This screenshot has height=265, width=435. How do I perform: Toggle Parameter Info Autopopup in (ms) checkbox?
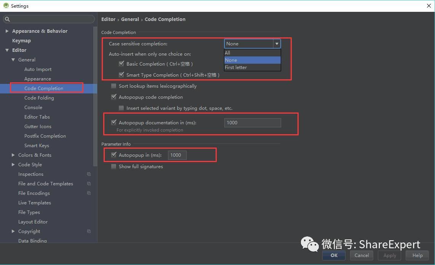(x=114, y=155)
